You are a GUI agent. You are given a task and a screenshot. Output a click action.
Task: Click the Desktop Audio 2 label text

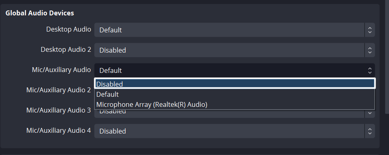tap(66, 49)
